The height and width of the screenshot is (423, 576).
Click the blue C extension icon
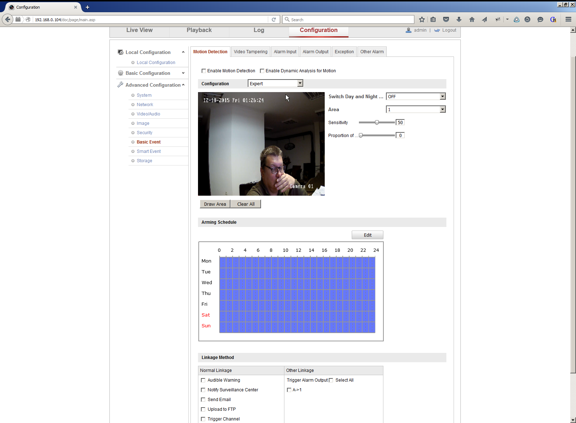point(553,19)
